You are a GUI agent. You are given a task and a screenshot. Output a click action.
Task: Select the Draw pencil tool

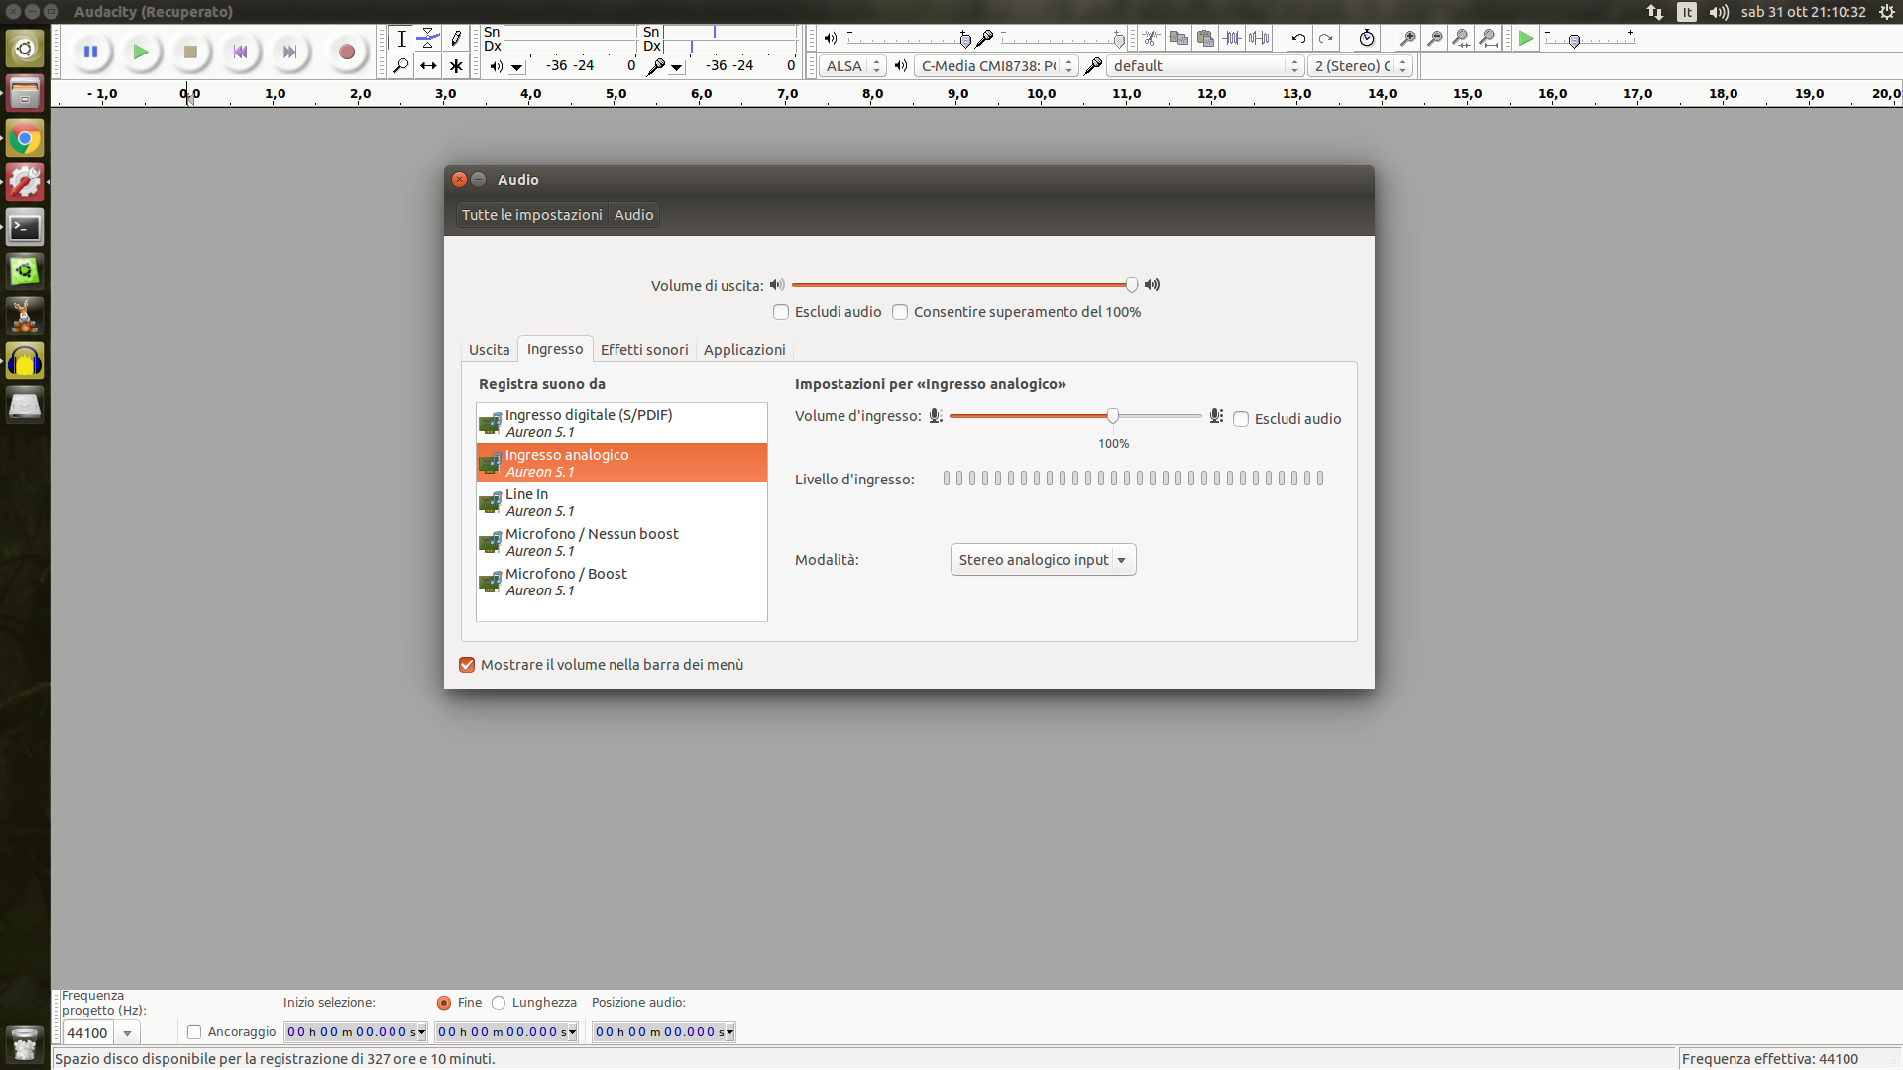point(456,39)
